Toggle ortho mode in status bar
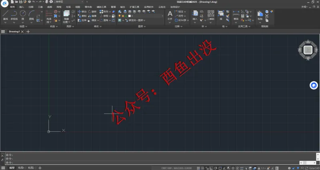Image resolution: width=320 pixels, height=170 pixels. 212,168
